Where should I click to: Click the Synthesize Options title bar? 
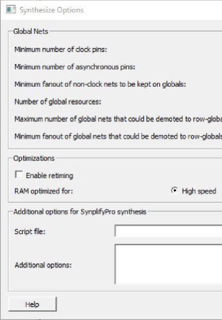(x=111, y=10)
